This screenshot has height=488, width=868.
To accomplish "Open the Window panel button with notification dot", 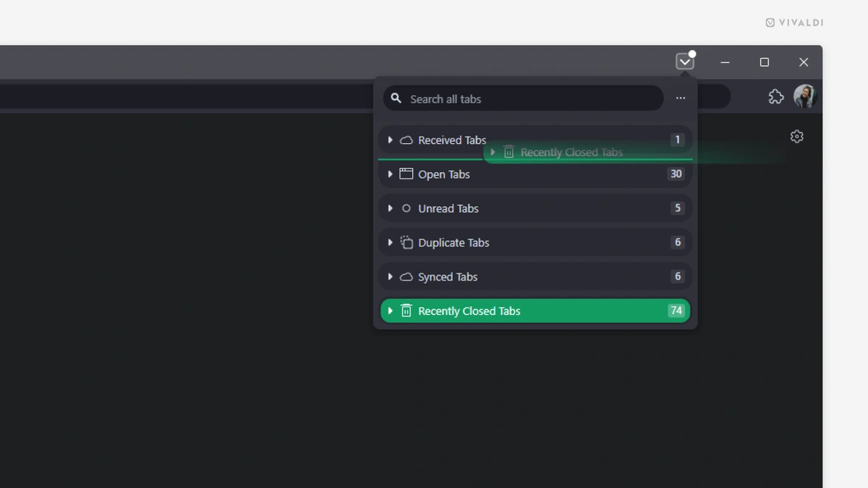I will (x=684, y=61).
